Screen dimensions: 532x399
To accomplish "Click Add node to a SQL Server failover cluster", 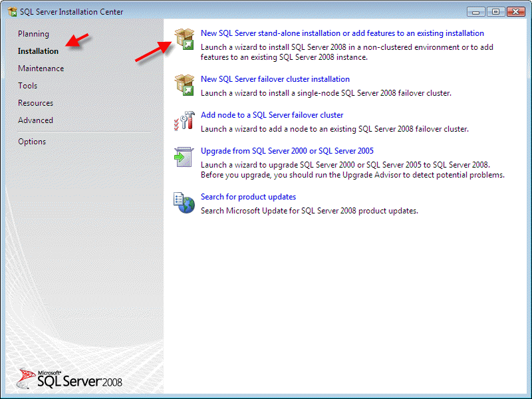I will 272,115.
